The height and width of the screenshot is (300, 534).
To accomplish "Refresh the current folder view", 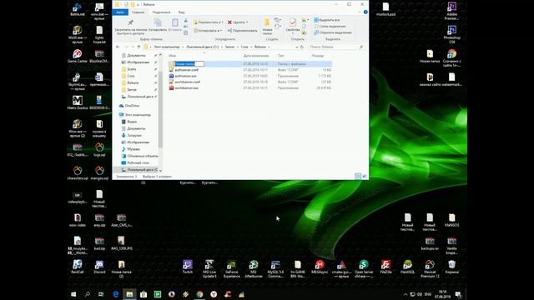I will click(302, 47).
